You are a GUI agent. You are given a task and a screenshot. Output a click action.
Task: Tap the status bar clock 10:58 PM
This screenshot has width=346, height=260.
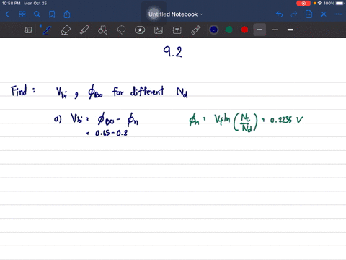tap(11, 4)
